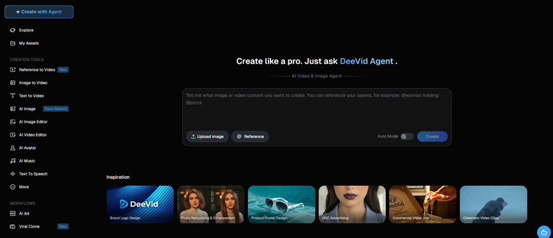
Task: Focus the prompt text input area
Action: 316,109
